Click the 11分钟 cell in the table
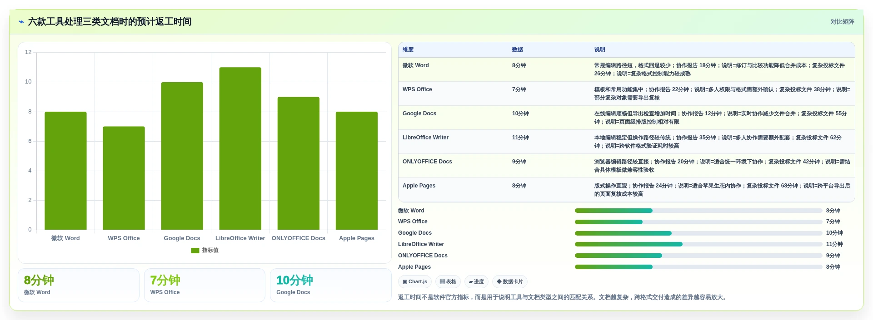The image size is (873, 320). (x=520, y=138)
